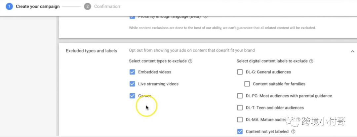Viewport: 357px width, 137px height.
Task: Toggle Profanity & rough language checkbox
Action: point(132,17)
